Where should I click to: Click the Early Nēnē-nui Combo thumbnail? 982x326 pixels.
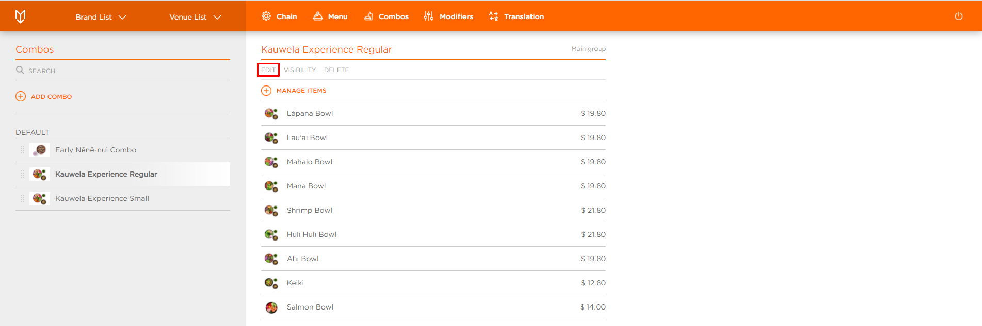[x=40, y=150]
